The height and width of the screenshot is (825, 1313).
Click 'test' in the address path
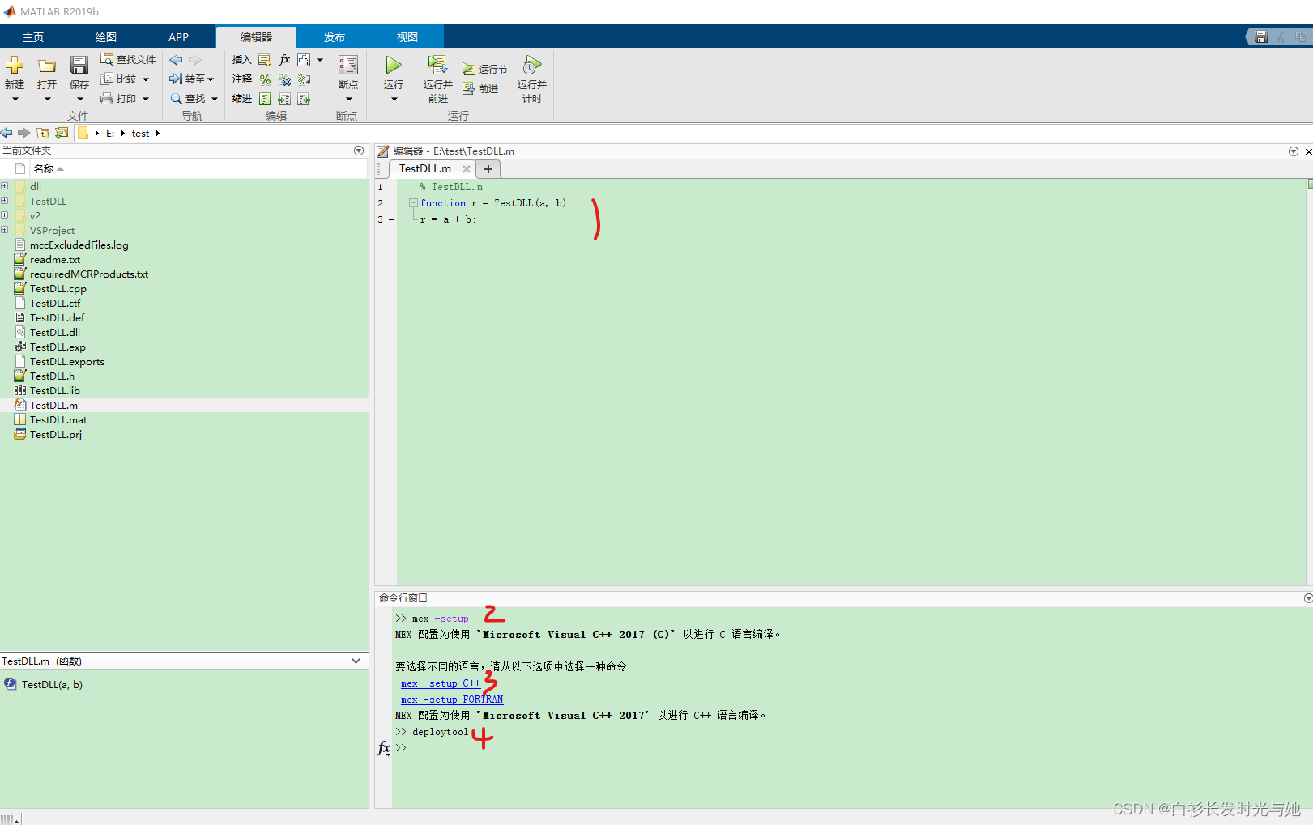[x=141, y=134]
